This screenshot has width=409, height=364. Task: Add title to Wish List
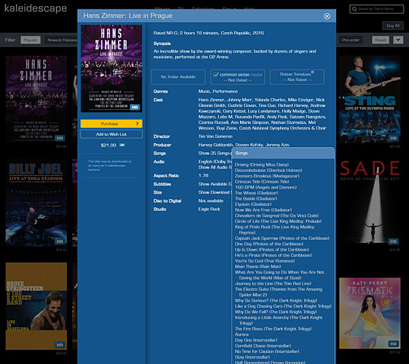(x=111, y=134)
